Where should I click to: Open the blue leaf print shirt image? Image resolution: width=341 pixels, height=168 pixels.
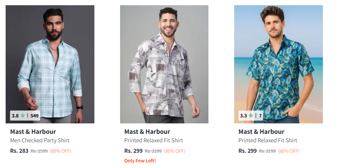tap(278, 64)
